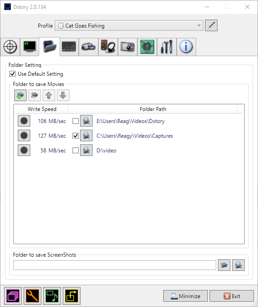Select the E:\Users\Reag\Videos\Dxtory path text
This screenshot has height=307, width=258.
131,121
